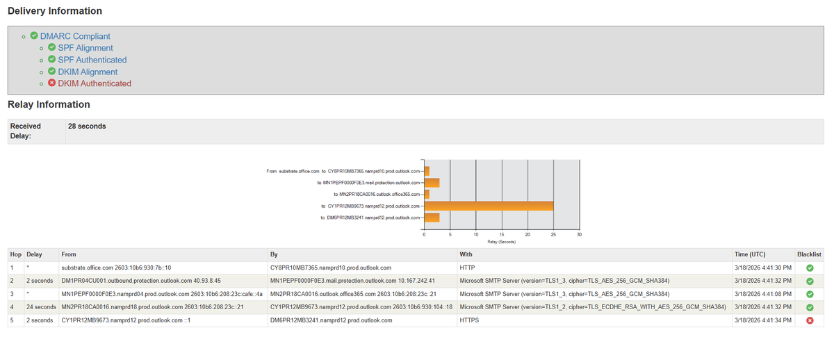Click MN1PEPF0000F0E3.mail.protection.outlook.com By cell
The width and height of the screenshot is (834, 337).
pyautogui.click(x=362, y=281)
